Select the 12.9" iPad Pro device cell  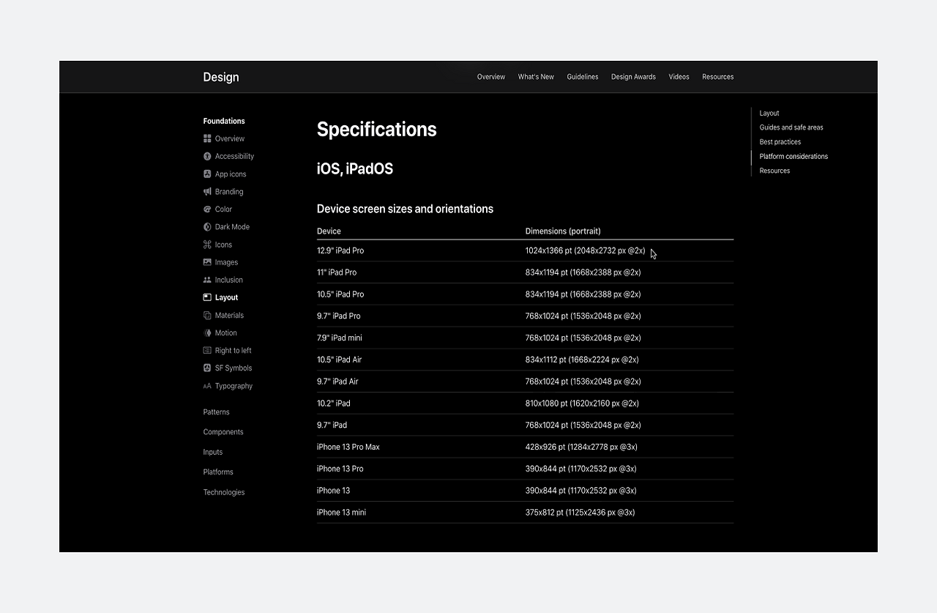[340, 250]
